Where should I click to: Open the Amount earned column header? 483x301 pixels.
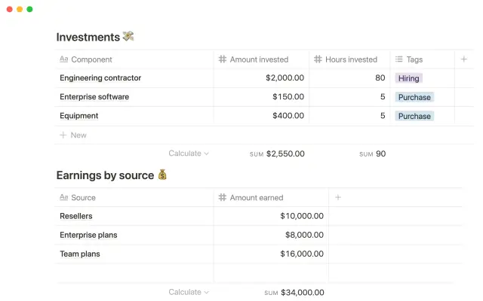coord(271,197)
